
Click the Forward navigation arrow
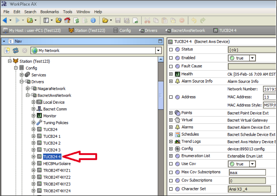click(17, 20)
